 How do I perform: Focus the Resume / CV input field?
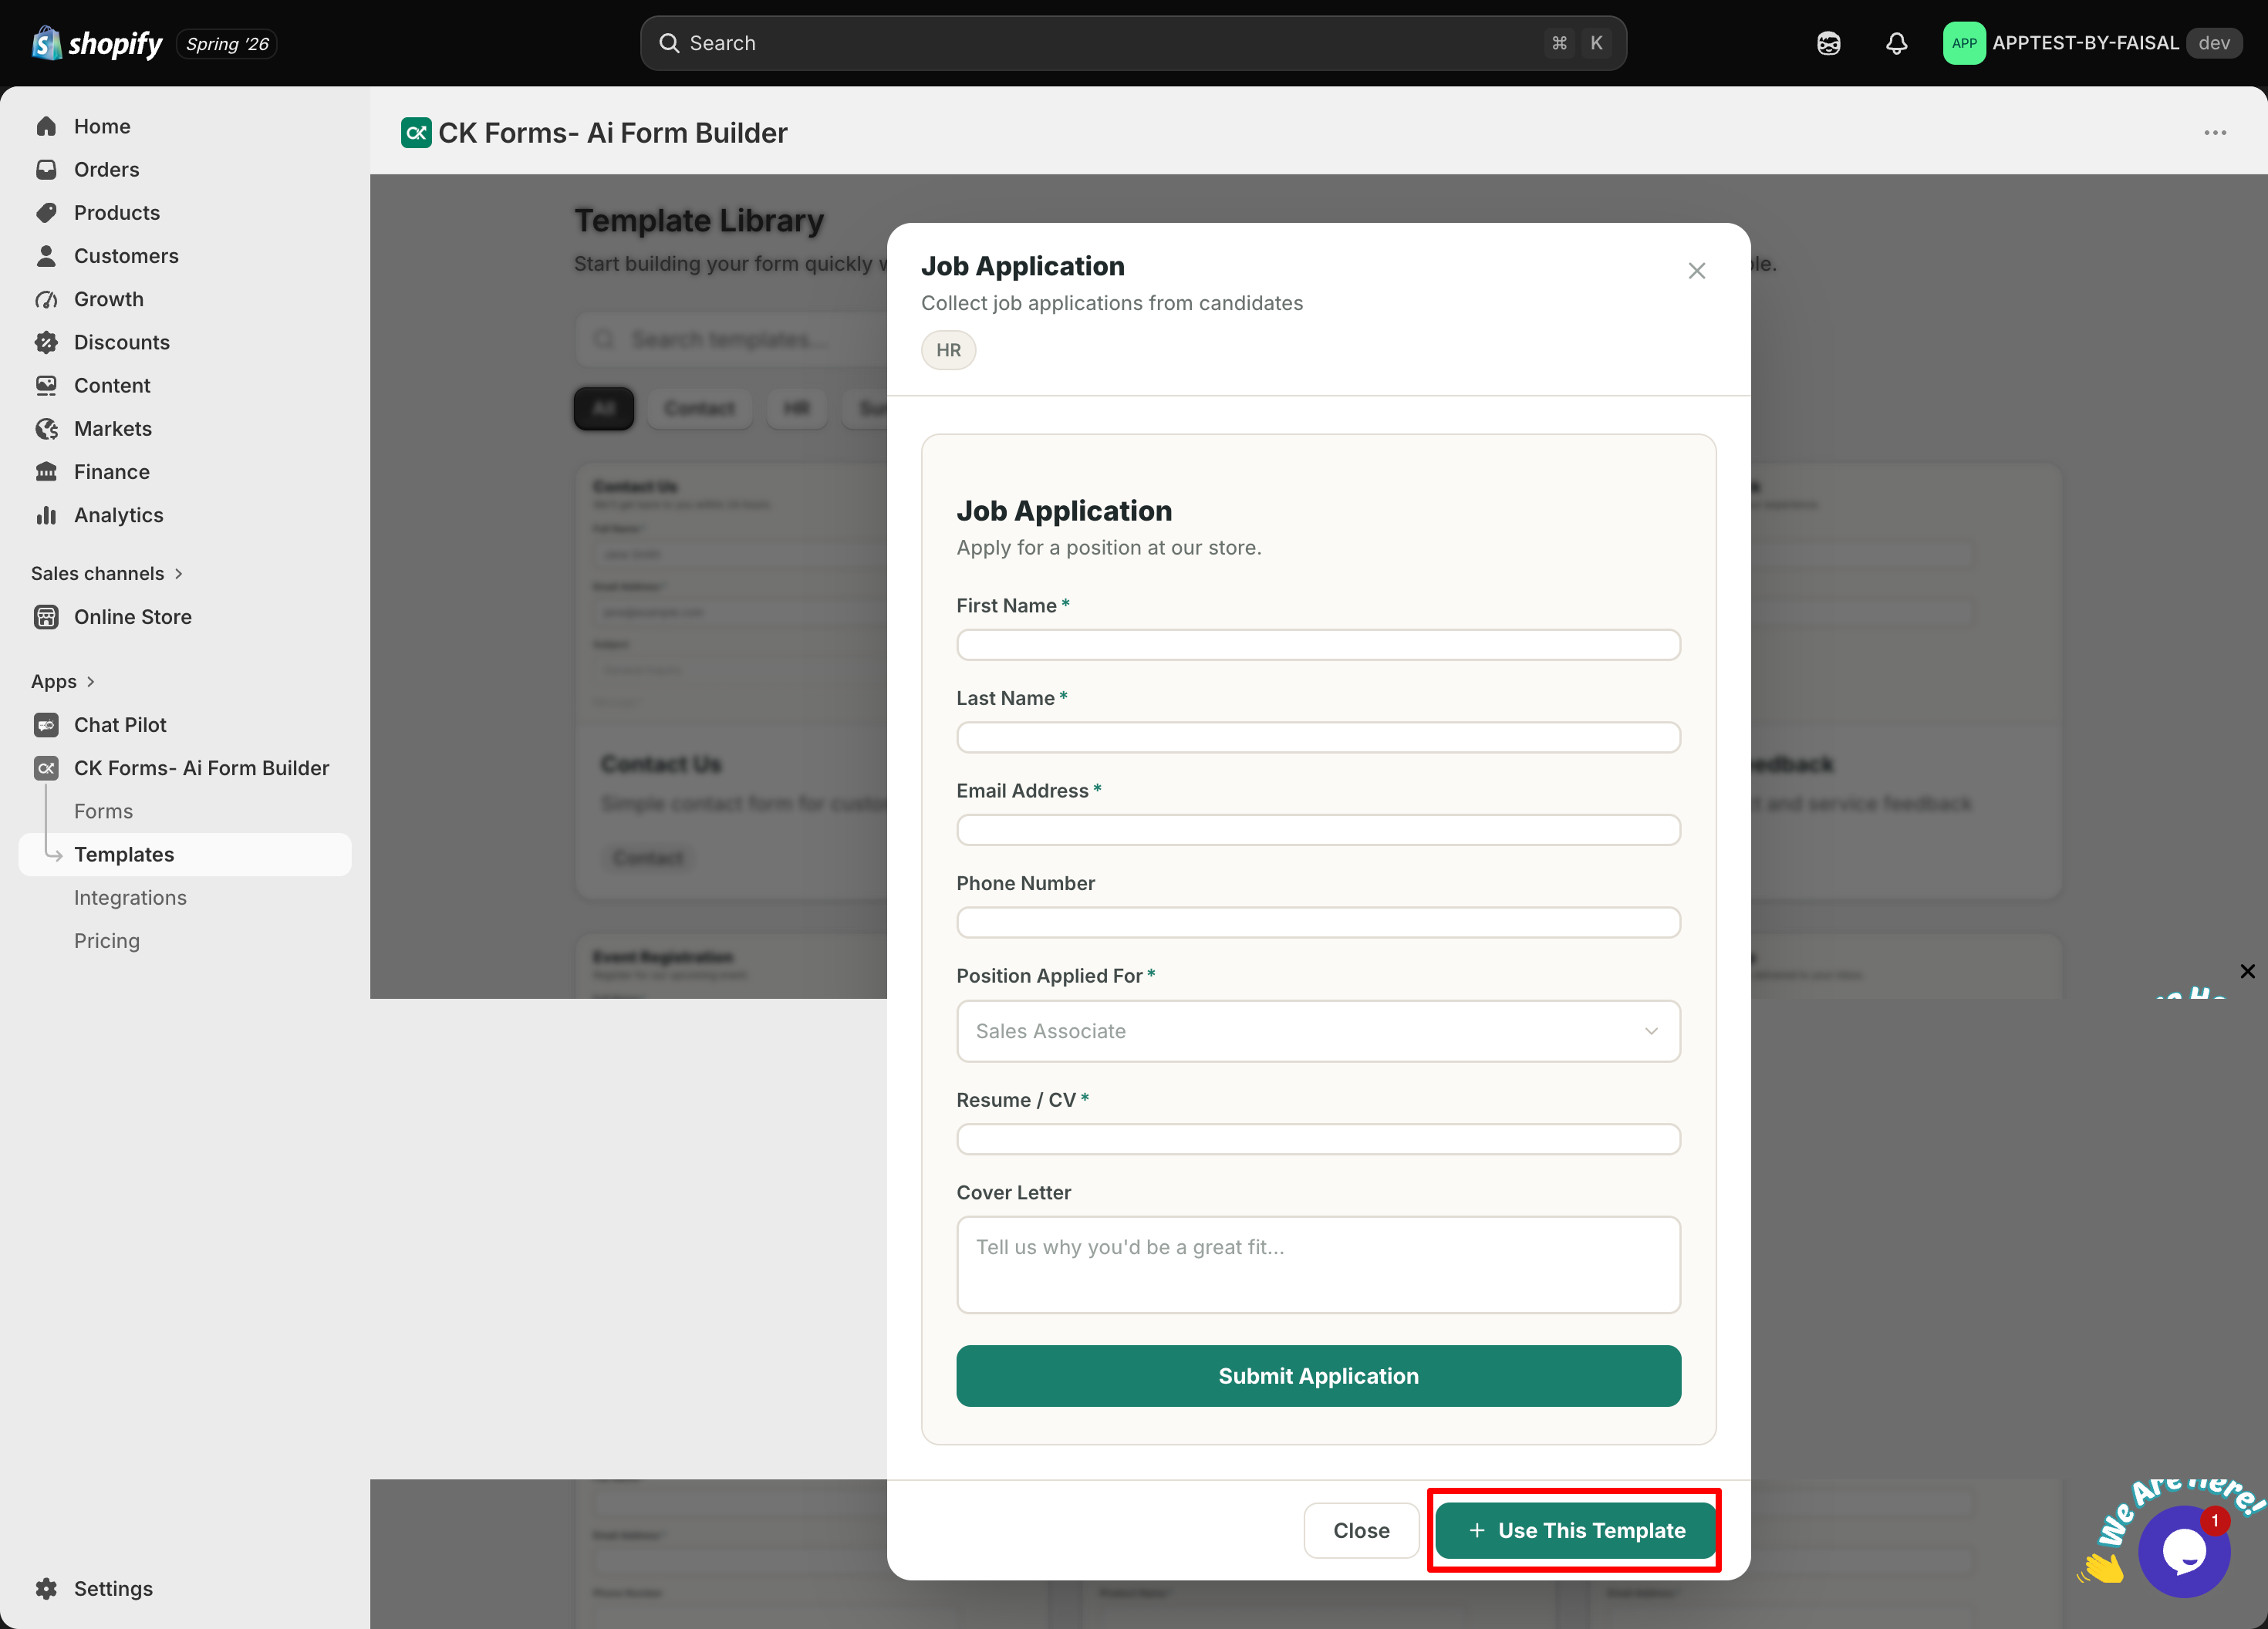click(1318, 1138)
